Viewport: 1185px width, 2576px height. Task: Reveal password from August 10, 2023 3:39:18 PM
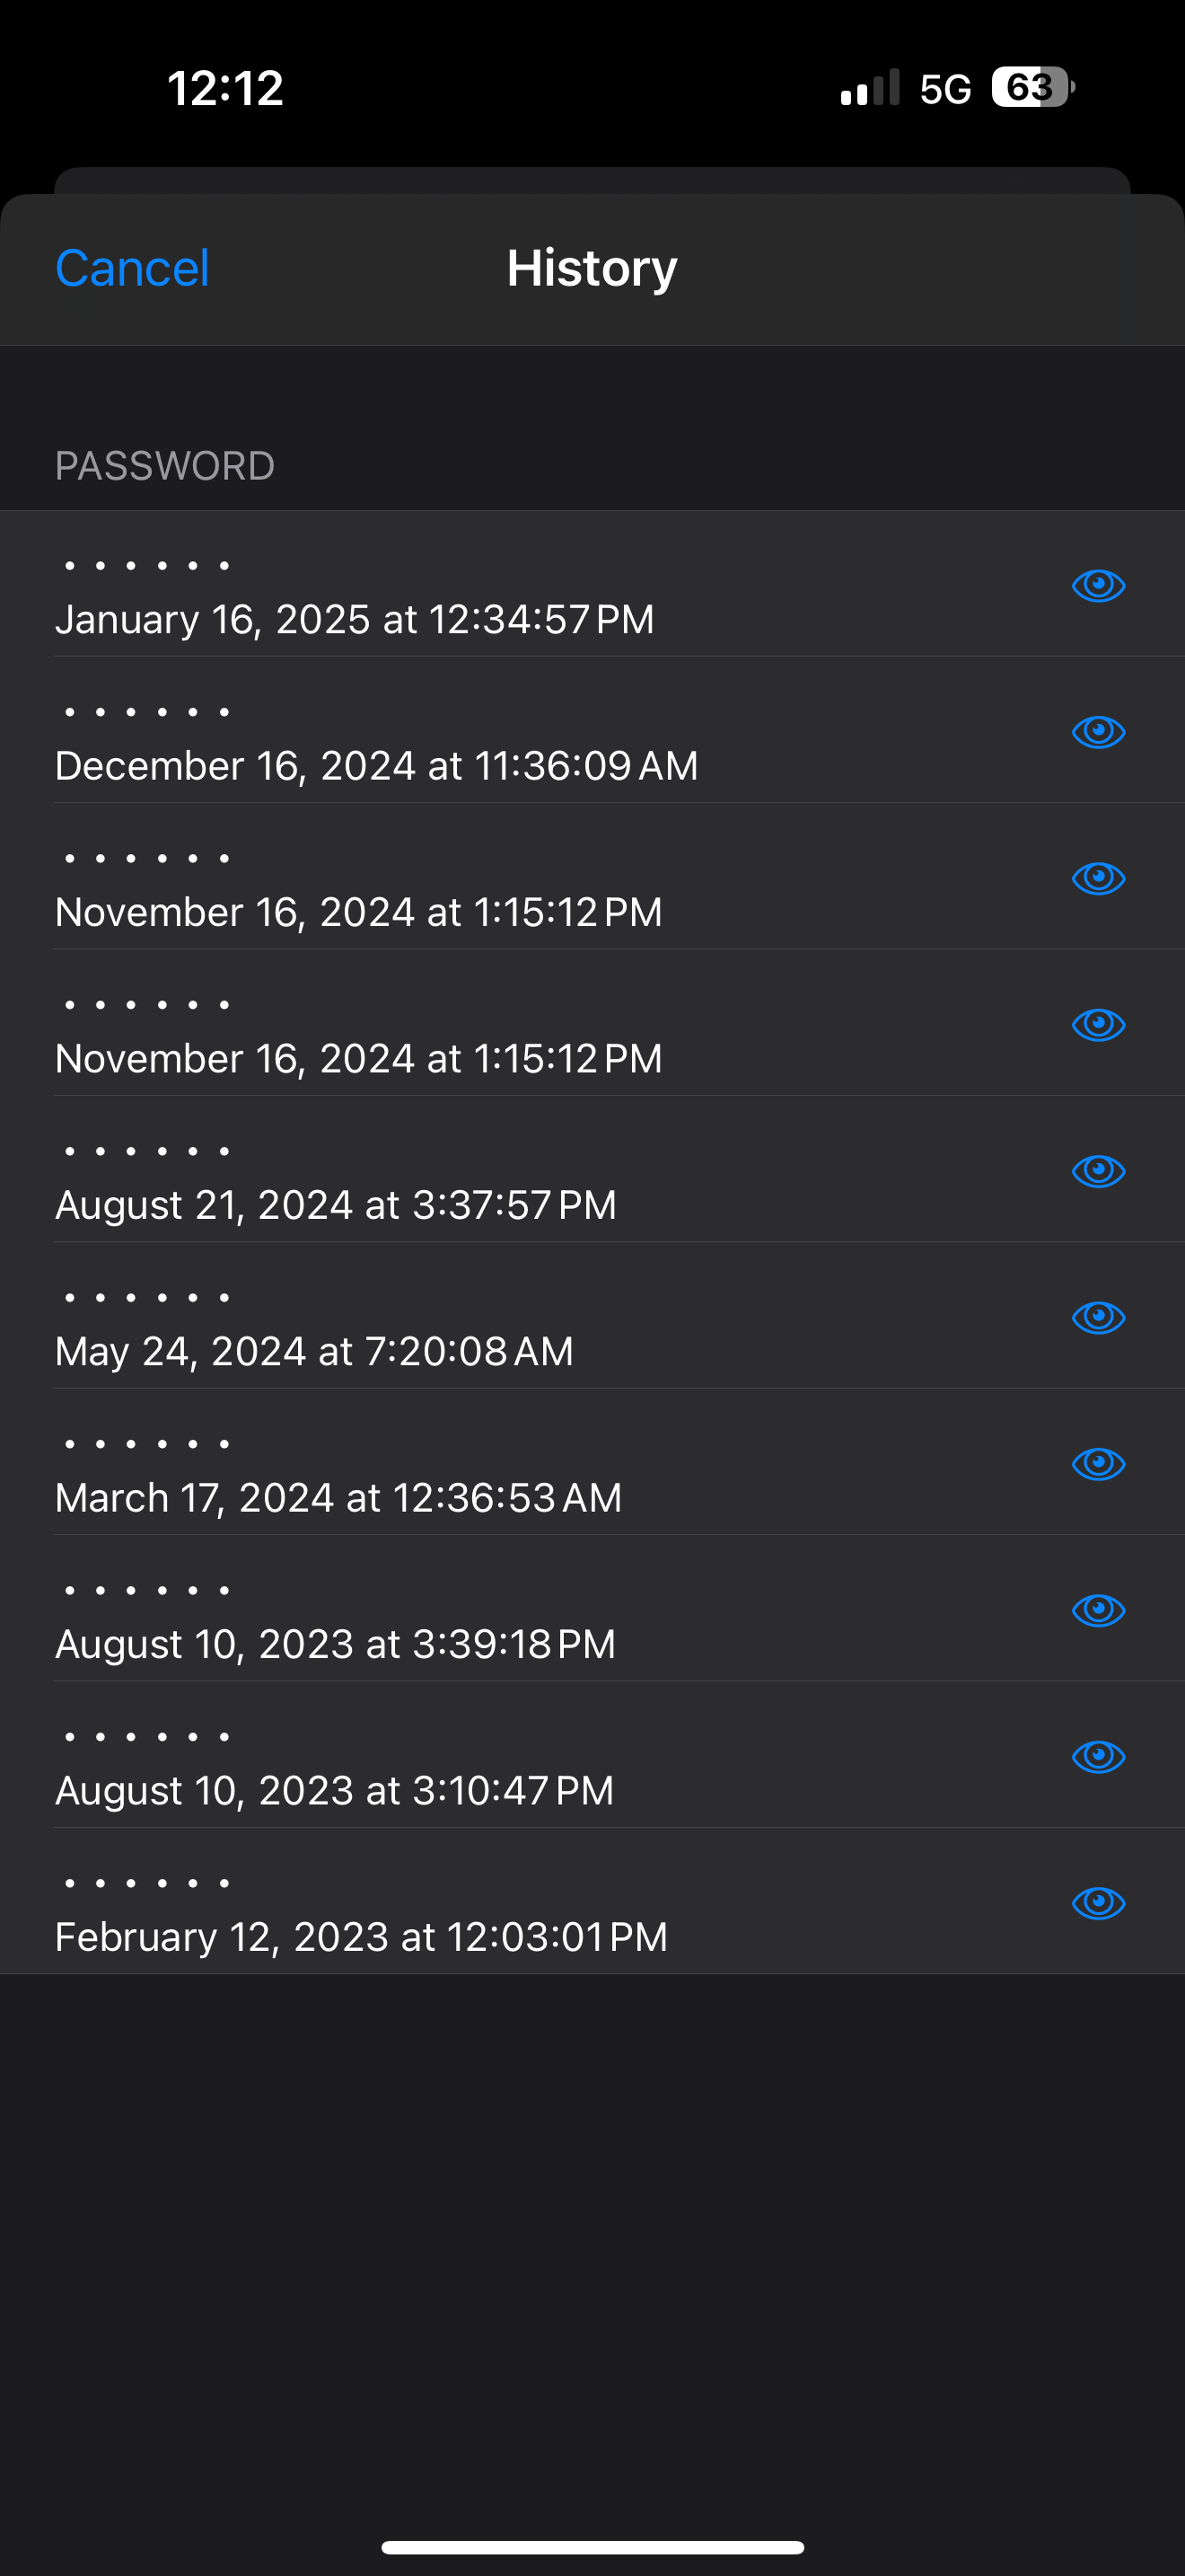1098,1609
